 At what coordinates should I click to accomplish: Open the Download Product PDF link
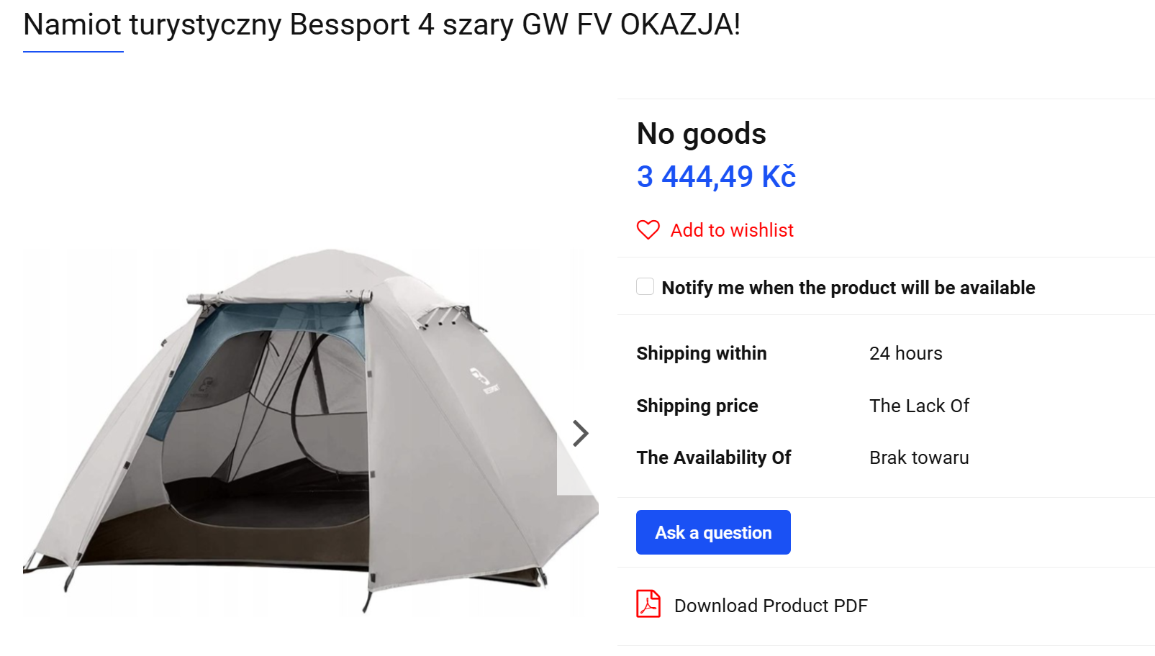[x=771, y=606]
